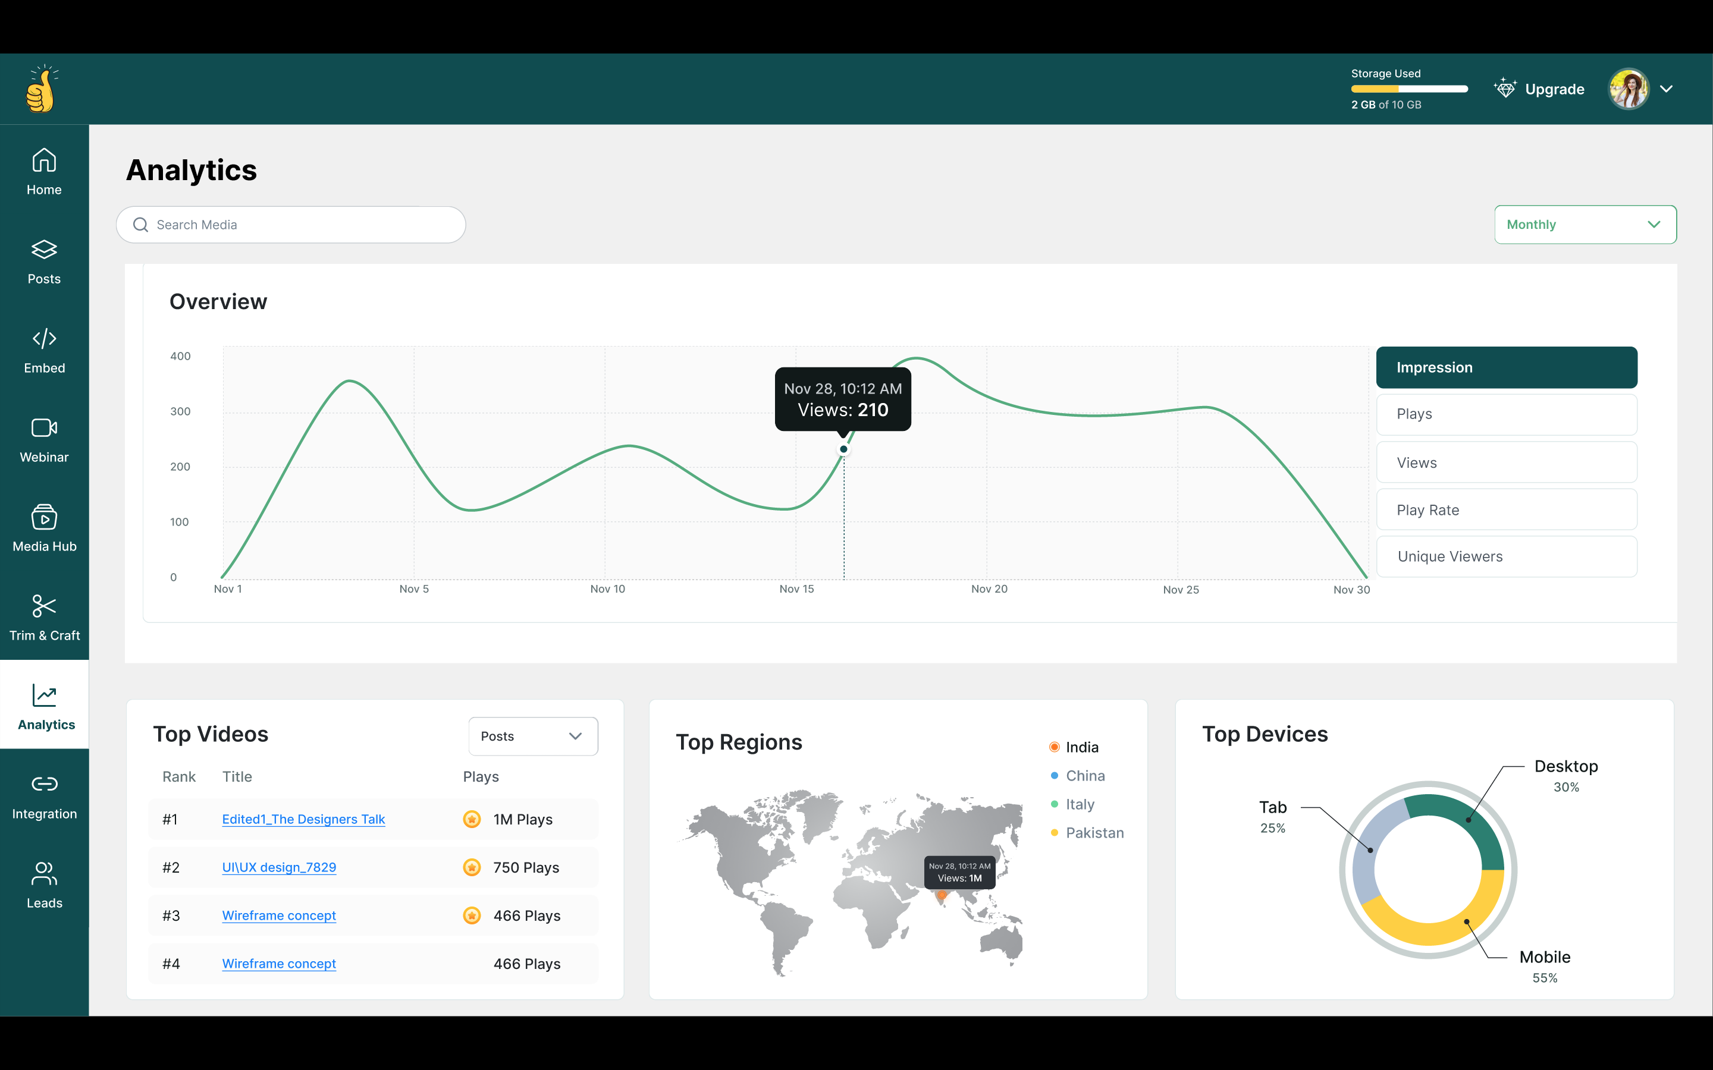The image size is (1713, 1070).
Task: Switch to the Plays metric
Action: pyautogui.click(x=1506, y=414)
